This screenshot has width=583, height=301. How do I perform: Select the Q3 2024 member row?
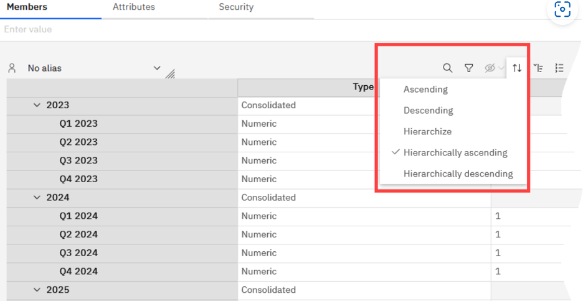(x=122, y=253)
